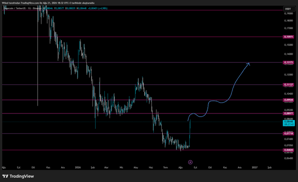The image size is (298, 182).
Task: Click the Haz label on time axis
Action: click(151, 168)
